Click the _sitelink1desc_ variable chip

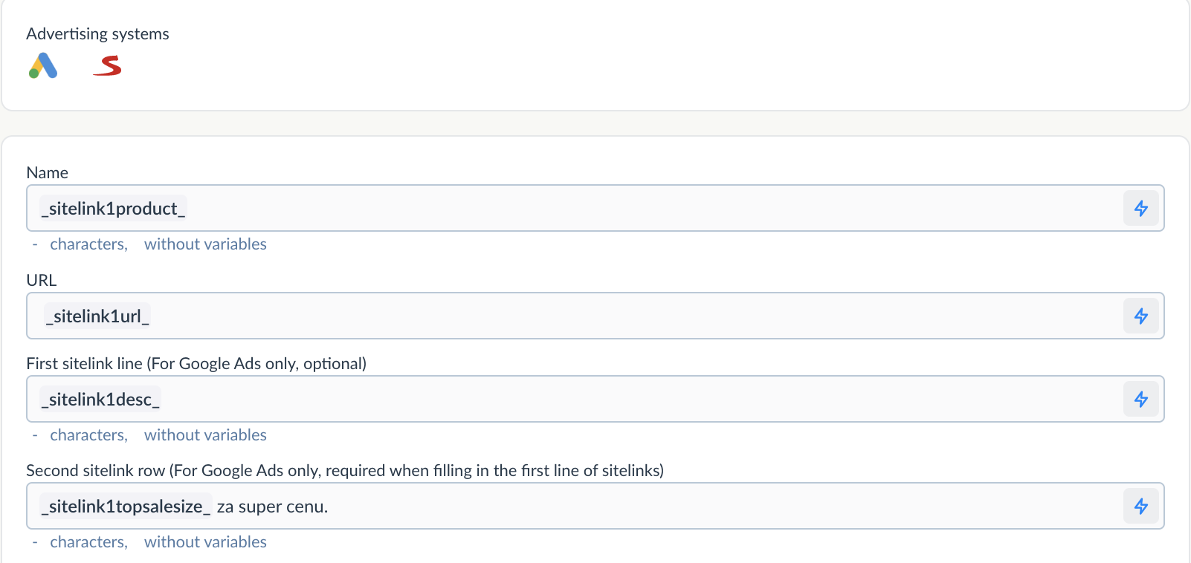tap(100, 400)
